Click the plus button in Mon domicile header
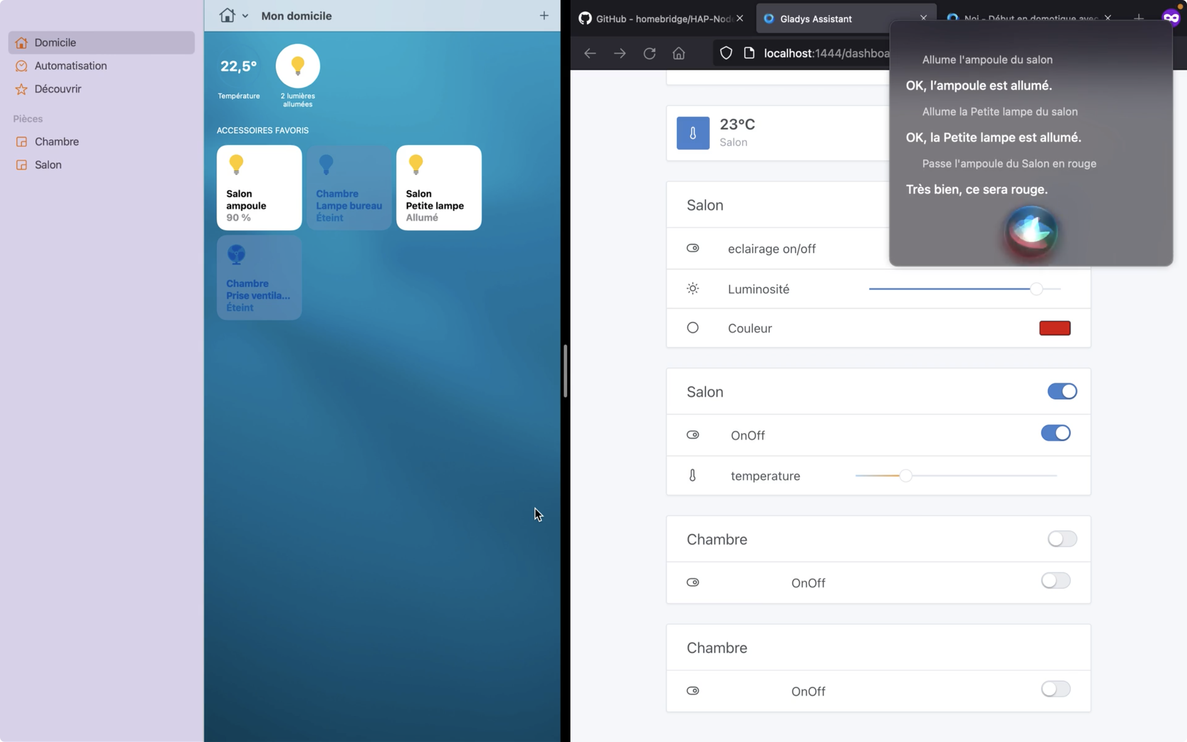The width and height of the screenshot is (1187, 742). pos(544,16)
